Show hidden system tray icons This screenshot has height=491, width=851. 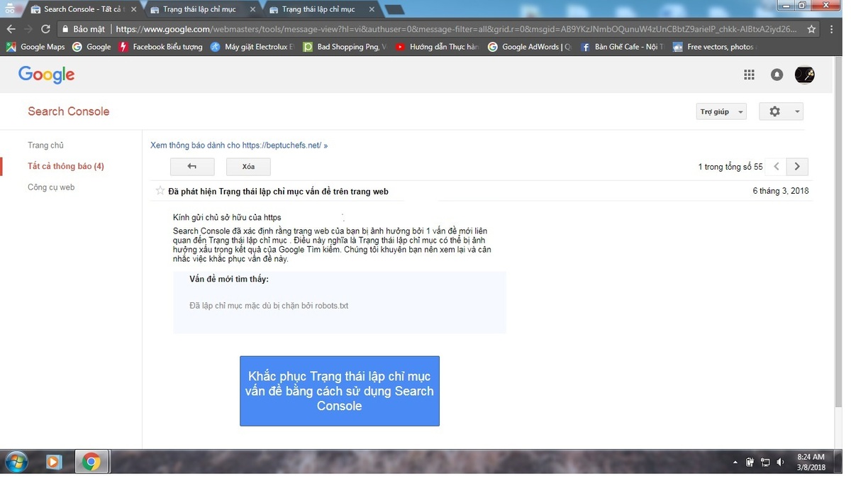[735, 463]
